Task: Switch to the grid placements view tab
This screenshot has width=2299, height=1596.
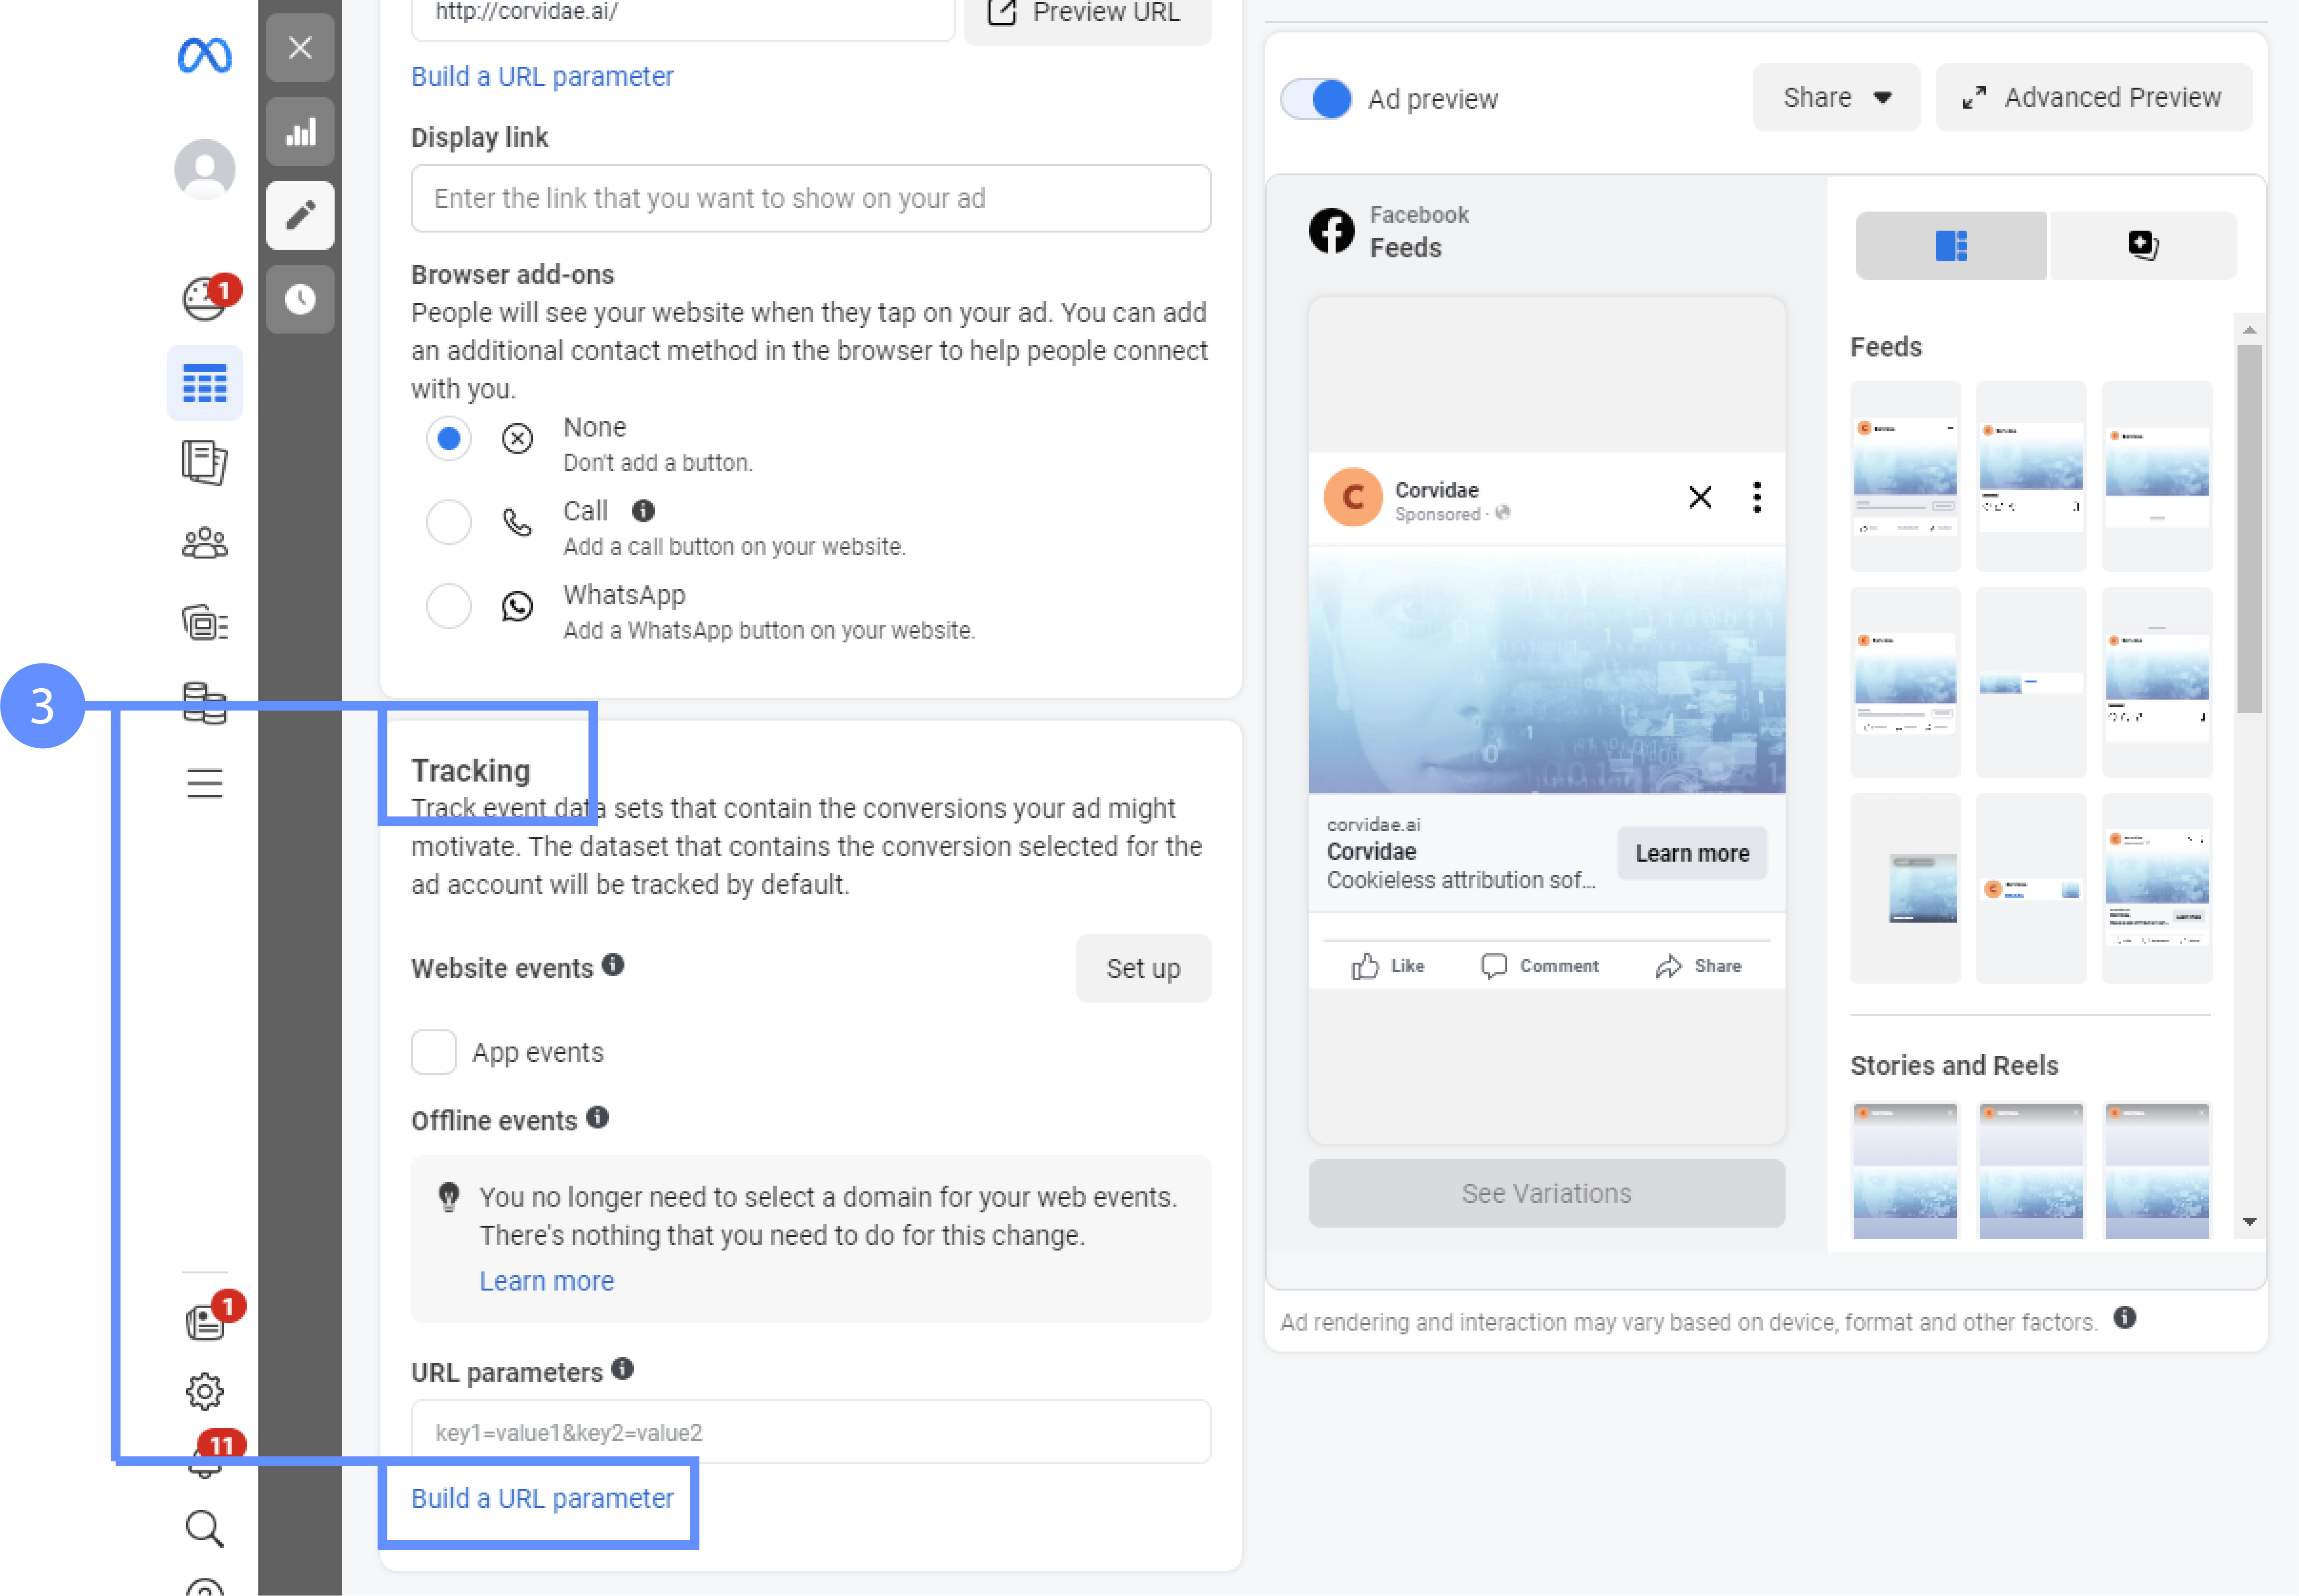Action: pos(1950,245)
